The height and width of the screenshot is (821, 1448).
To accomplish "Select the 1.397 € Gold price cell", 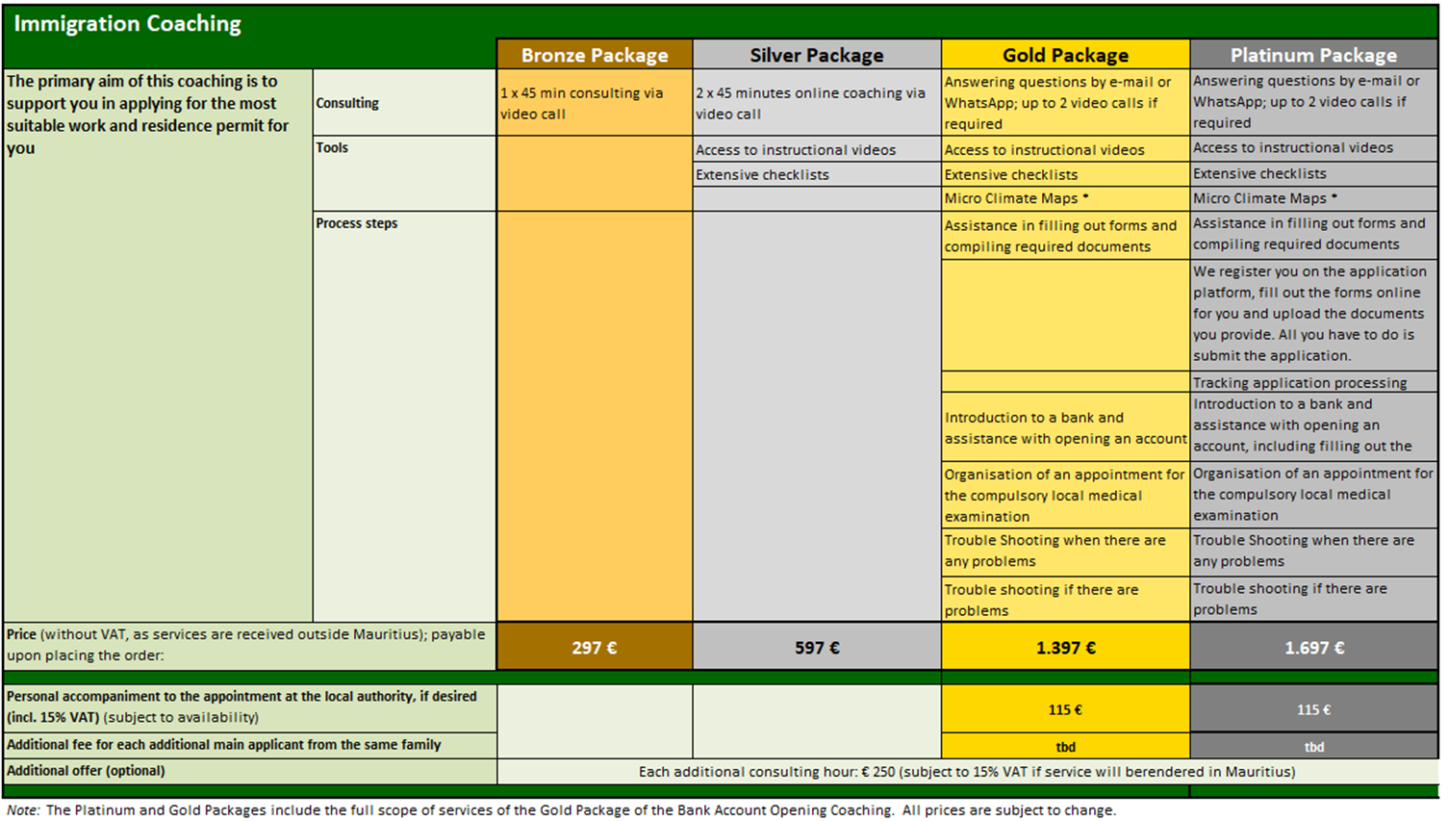I will (x=1065, y=648).
